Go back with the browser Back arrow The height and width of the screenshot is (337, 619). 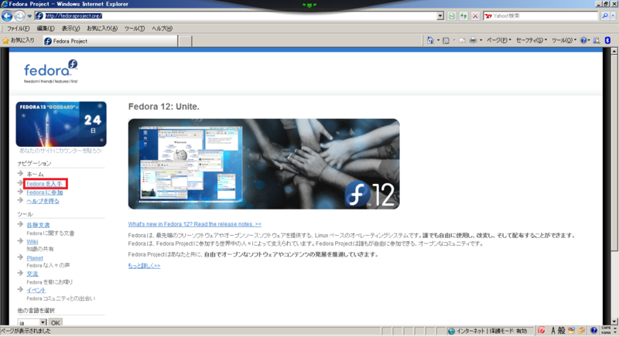[x=7, y=15]
